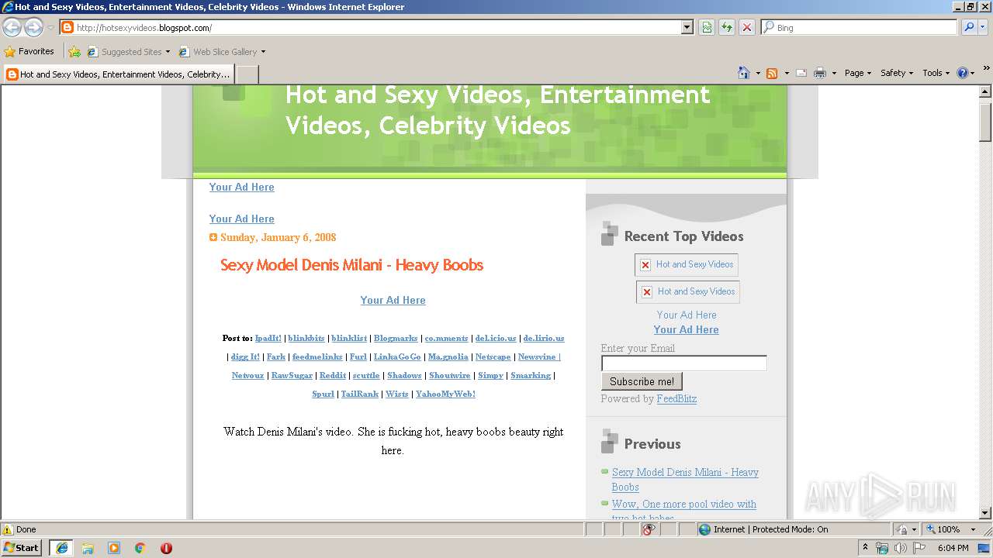The width and height of the screenshot is (993, 558).
Task: Click the URL address bar
Action: coord(371,27)
